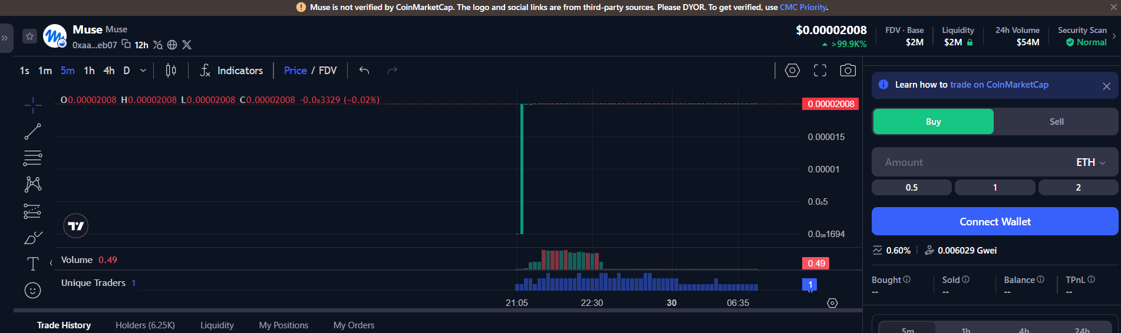Viewport: 1121px width, 333px height.
Task: Open the Trade History tab
Action: point(64,325)
